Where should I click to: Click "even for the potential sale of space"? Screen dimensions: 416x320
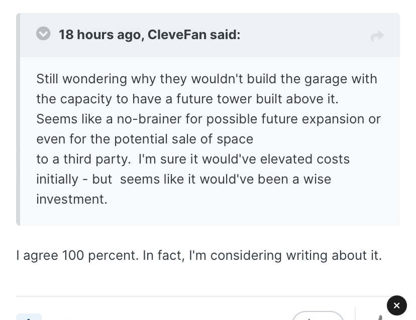(145, 139)
